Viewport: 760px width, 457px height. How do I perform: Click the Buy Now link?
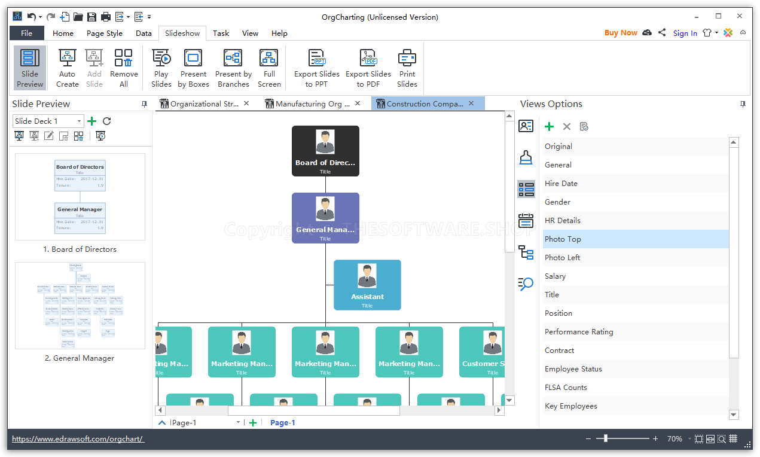620,33
